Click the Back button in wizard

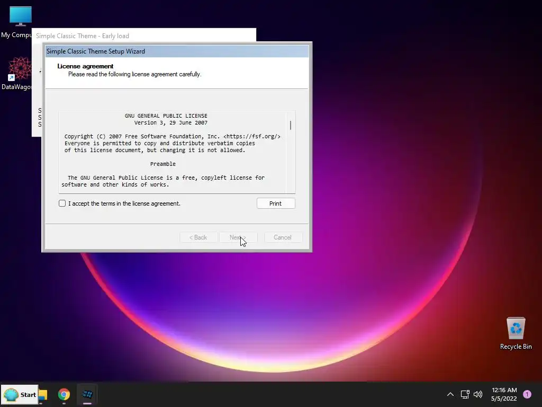point(198,237)
